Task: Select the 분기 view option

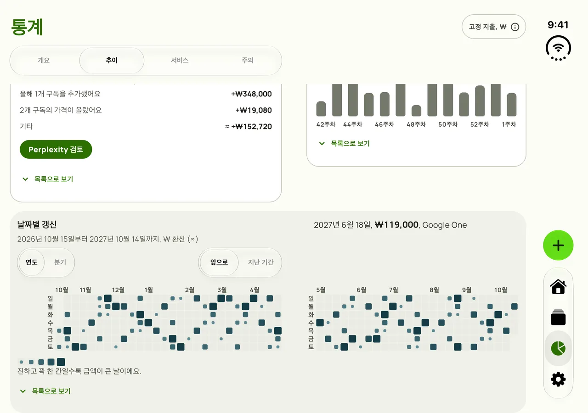Action: [x=60, y=262]
